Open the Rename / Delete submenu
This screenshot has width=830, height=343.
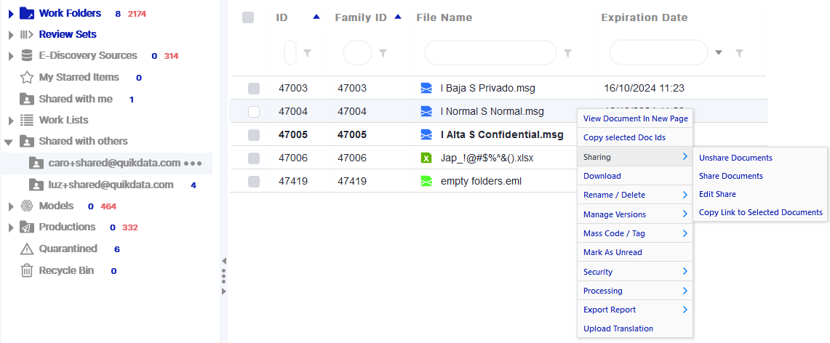634,195
